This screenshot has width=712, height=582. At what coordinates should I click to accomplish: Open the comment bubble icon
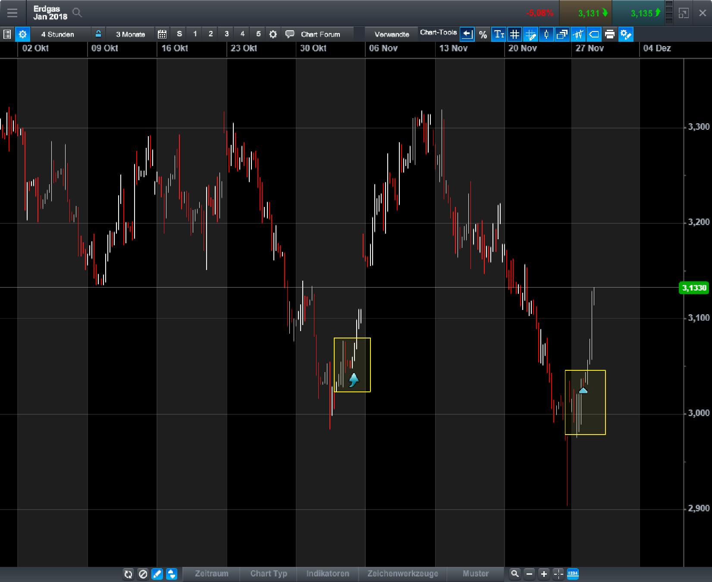click(x=289, y=34)
